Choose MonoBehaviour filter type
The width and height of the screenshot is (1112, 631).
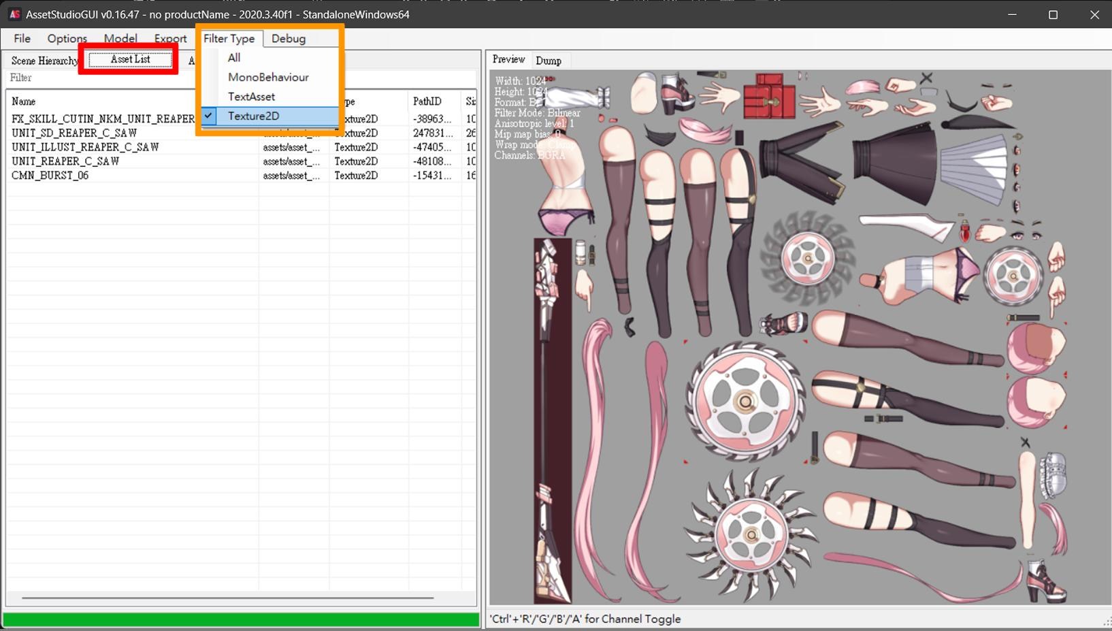[268, 78]
